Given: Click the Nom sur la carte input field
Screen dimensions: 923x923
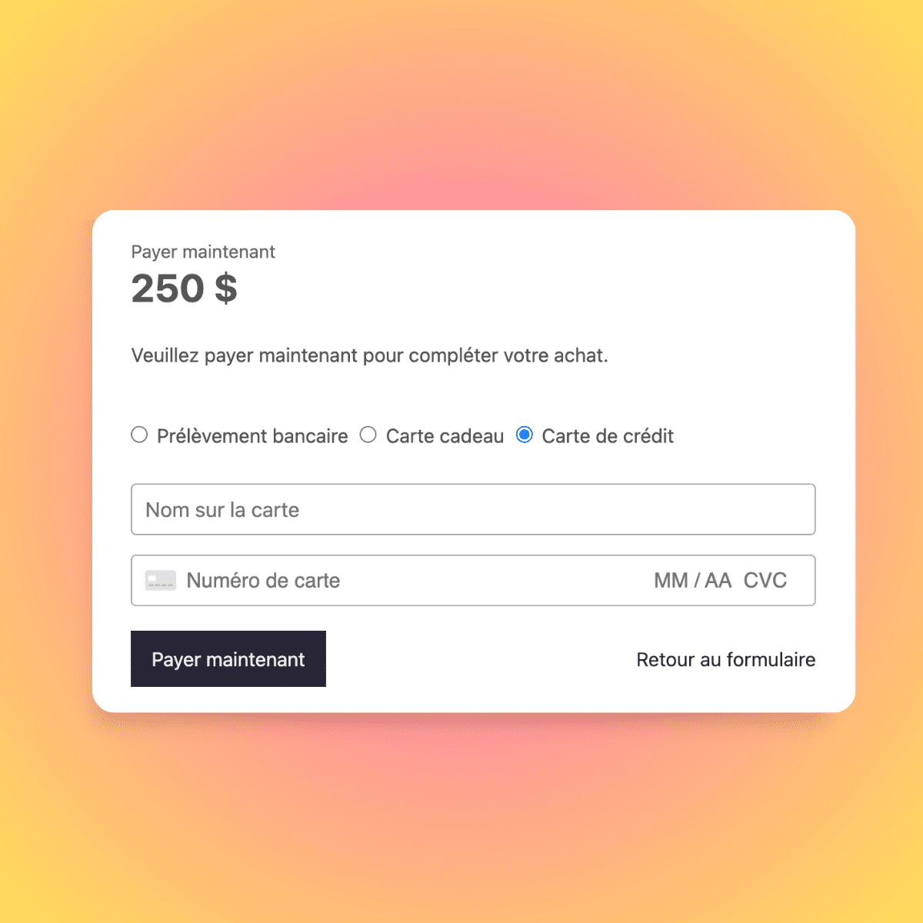Looking at the screenshot, I should coord(474,509).
